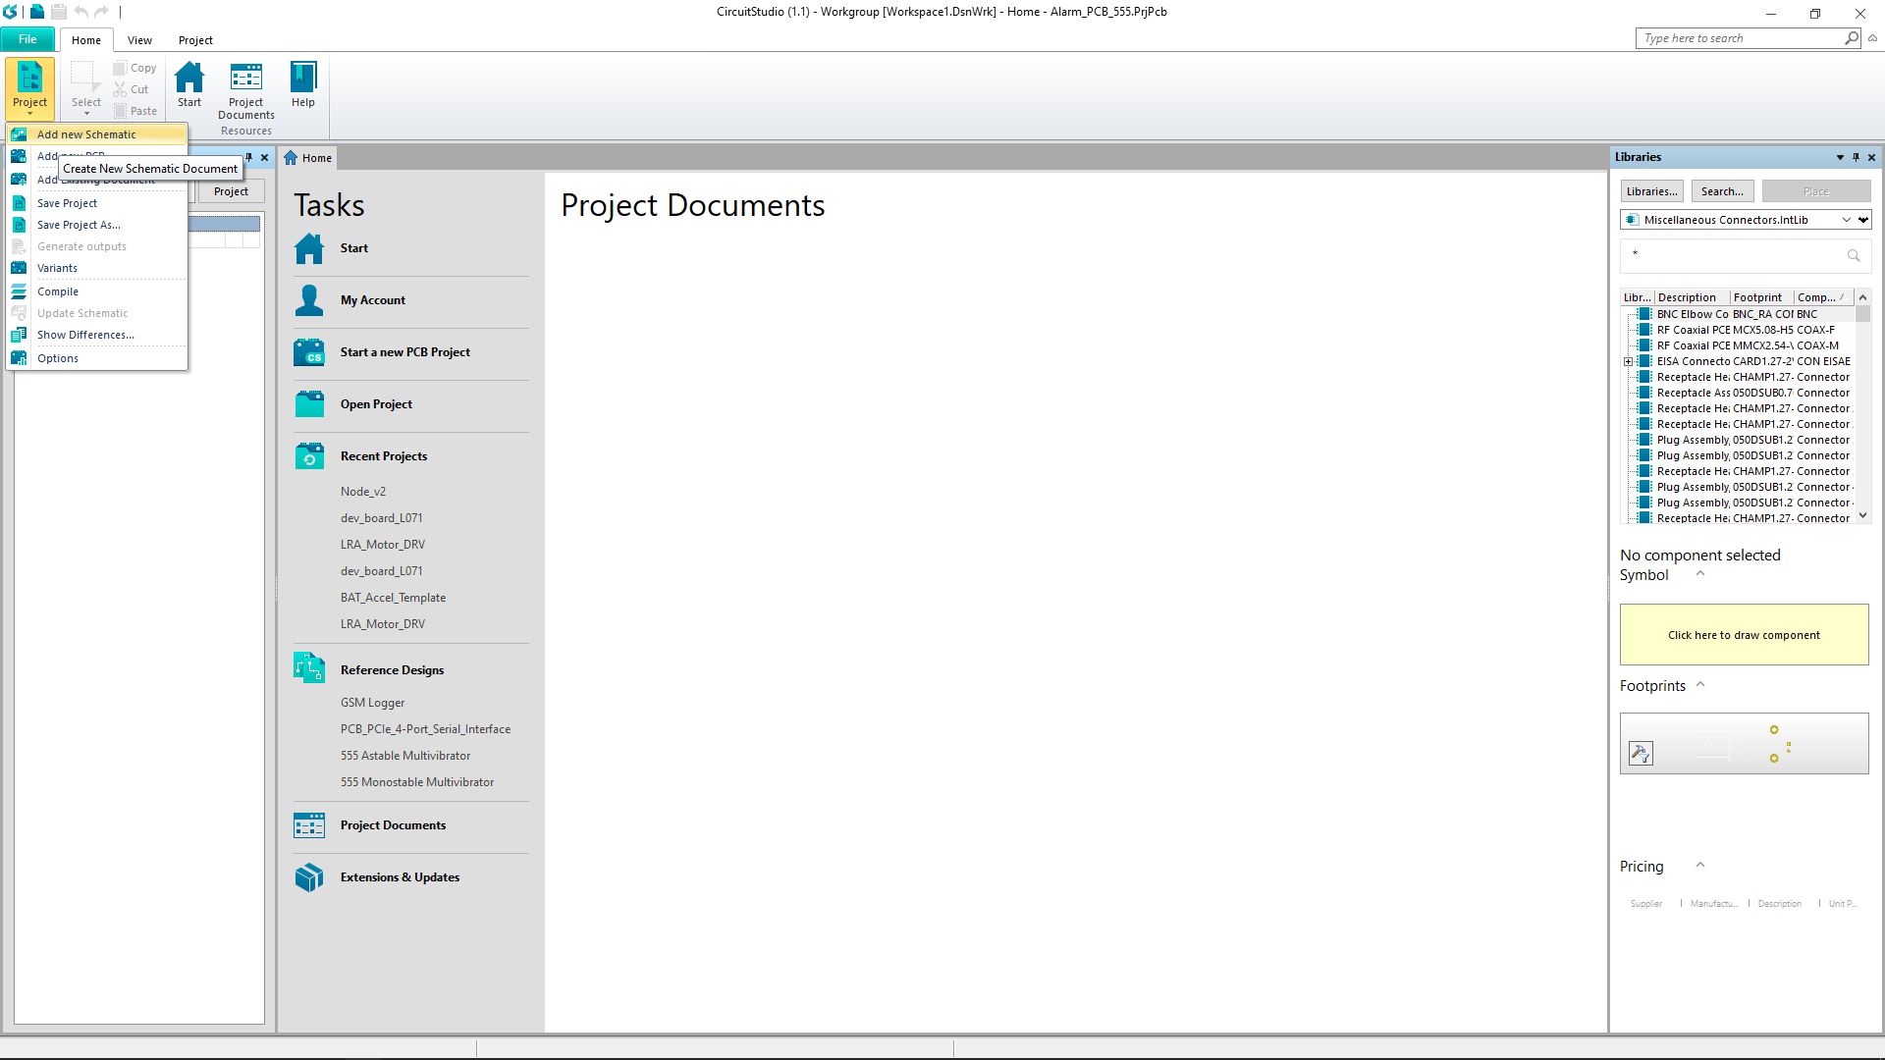Click the Start house icon in ribbon
Image resolution: width=1885 pixels, height=1060 pixels.
pos(188,78)
